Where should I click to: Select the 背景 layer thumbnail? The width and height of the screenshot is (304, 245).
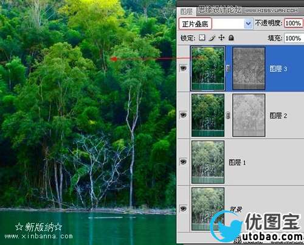[x=208, y=209]
